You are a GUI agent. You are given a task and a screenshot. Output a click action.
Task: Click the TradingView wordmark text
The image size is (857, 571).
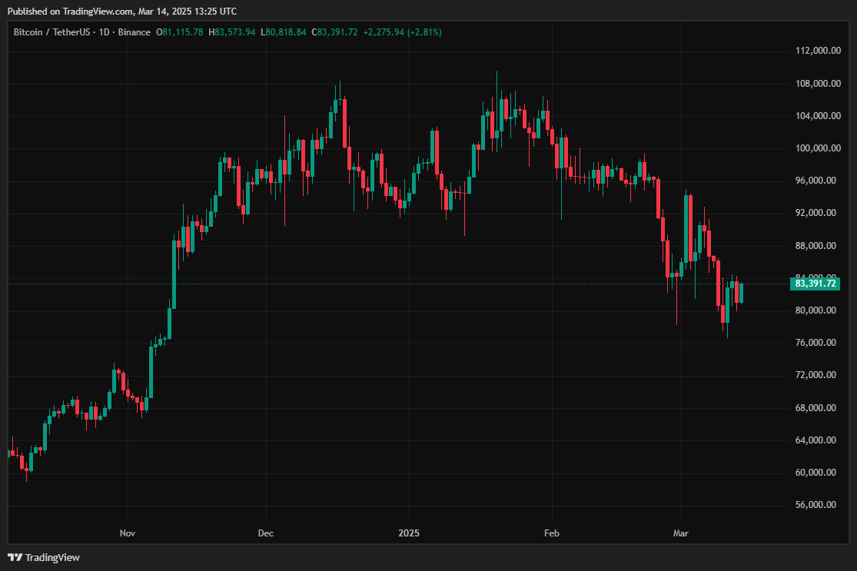point(52,557)
